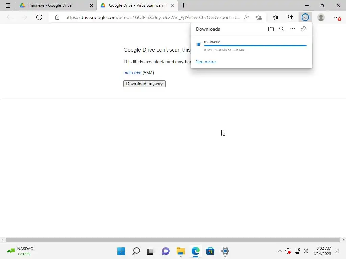The width and height of the screenshot is (346, 259).
Task: Open the clock and date 3:02 AM
Action: [x=322, y=251]
